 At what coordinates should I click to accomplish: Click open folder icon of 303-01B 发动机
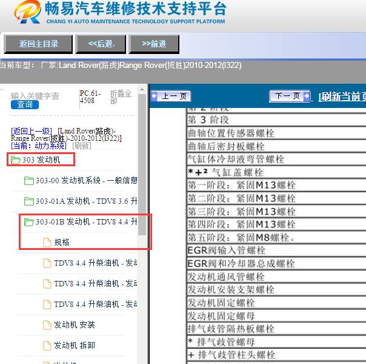coord(29,222)
